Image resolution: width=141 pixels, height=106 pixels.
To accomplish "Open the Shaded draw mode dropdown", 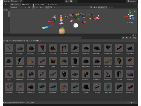I will (x=19, y=7).
